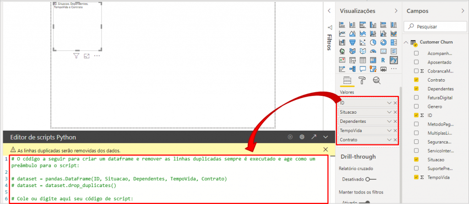The width and height of the screenshot is (469, 204).
Task: Open script in external IDE arrow
Action: coord(314,137)
